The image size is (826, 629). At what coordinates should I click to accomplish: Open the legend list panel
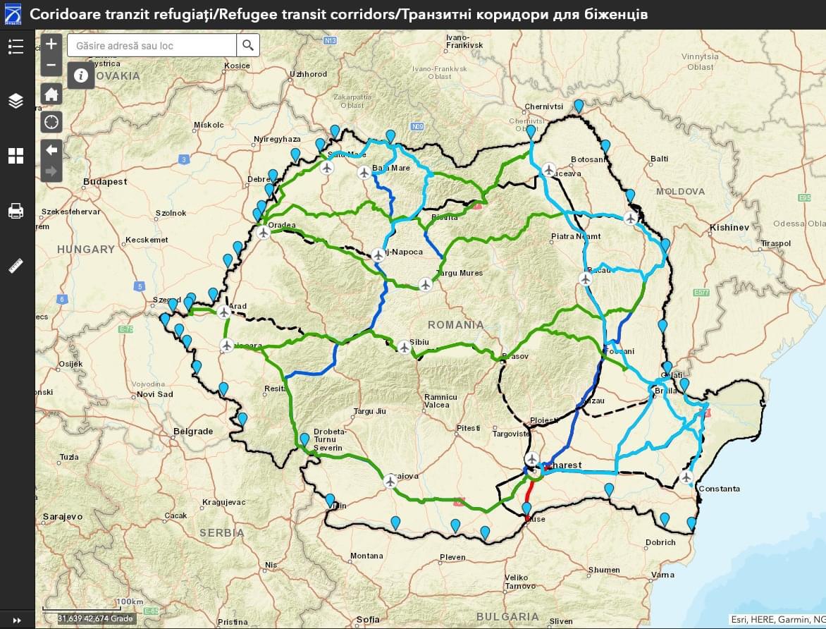[16, 47]
